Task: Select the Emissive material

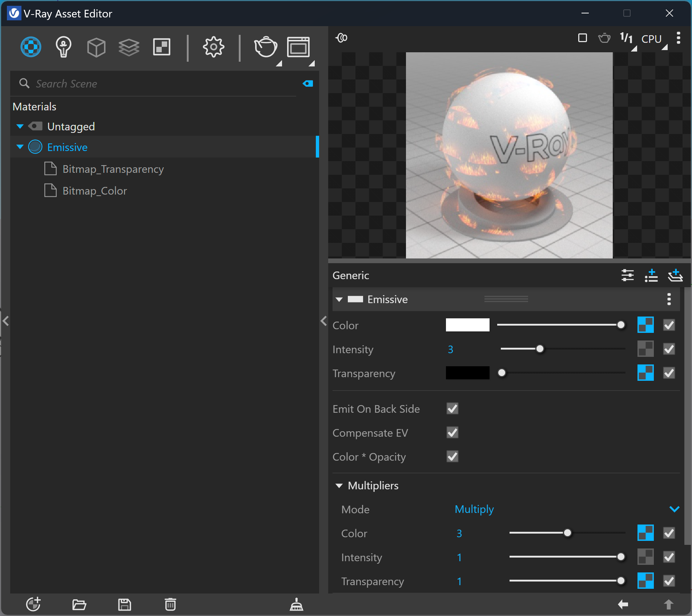Action: click(67, 147)
